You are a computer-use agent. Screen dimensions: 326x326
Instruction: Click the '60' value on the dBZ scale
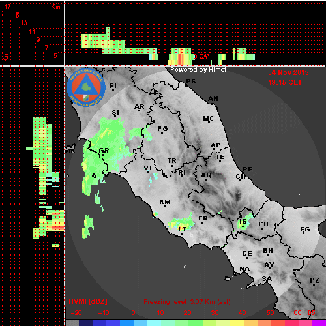297,313
